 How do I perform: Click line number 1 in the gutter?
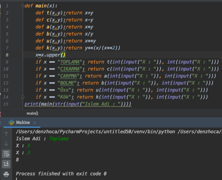pos(7,6)
